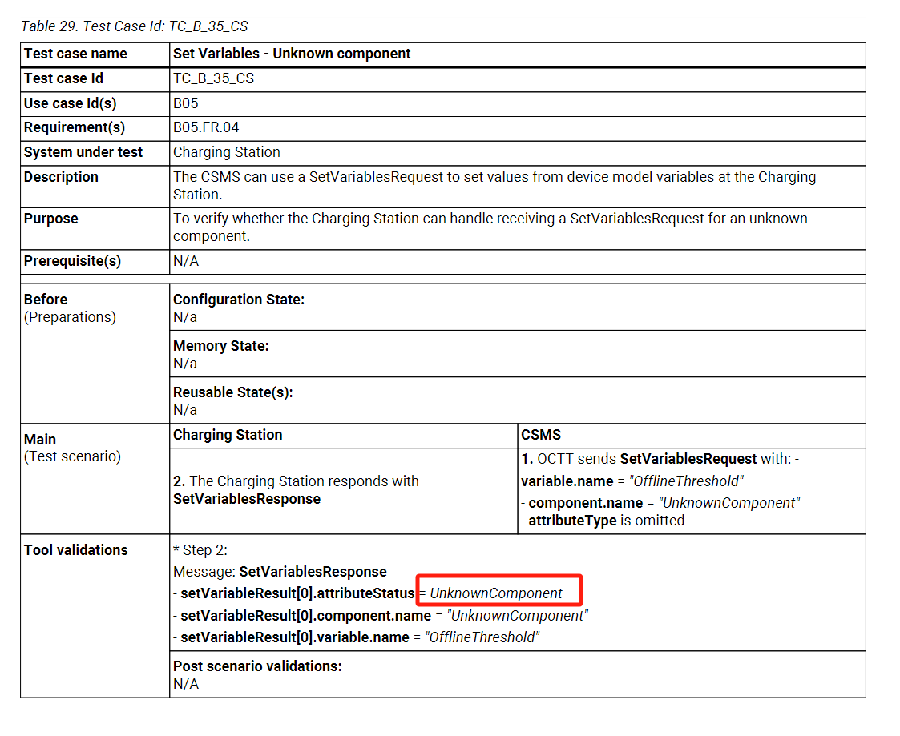Click the 'Main' heading label
Image resolution: width=900 pixels, height=736 pixels.
click(x=40, y=440)
